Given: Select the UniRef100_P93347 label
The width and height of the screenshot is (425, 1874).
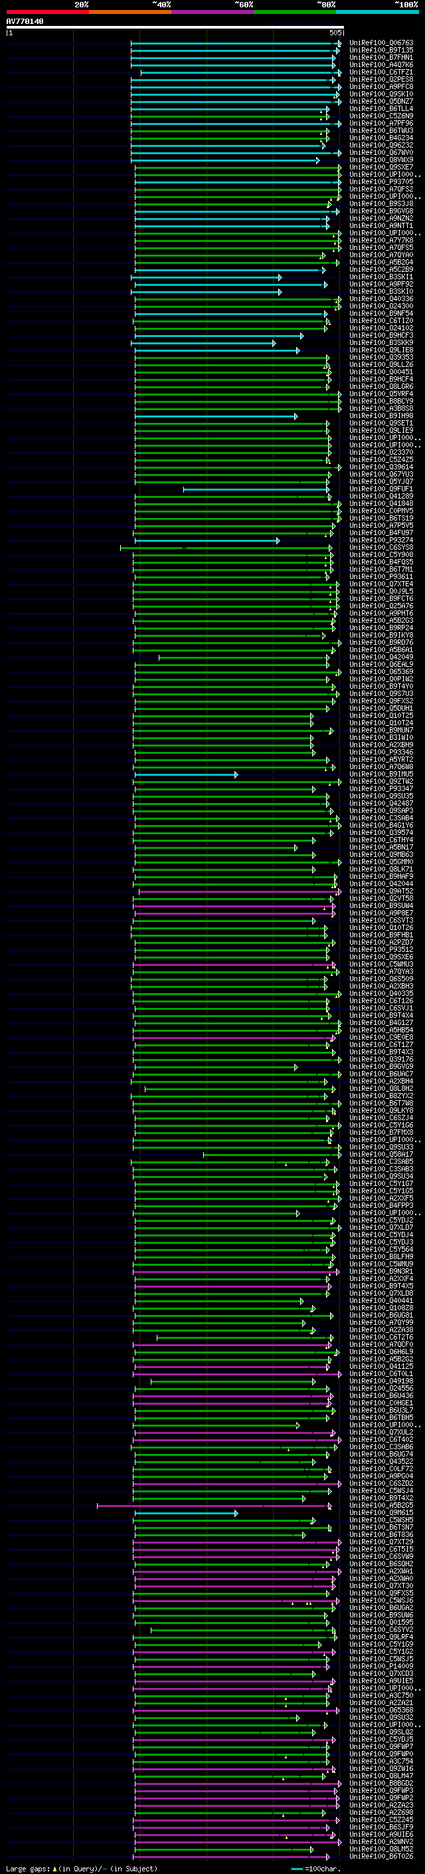Looking at the screenshot, I should 381,788.
